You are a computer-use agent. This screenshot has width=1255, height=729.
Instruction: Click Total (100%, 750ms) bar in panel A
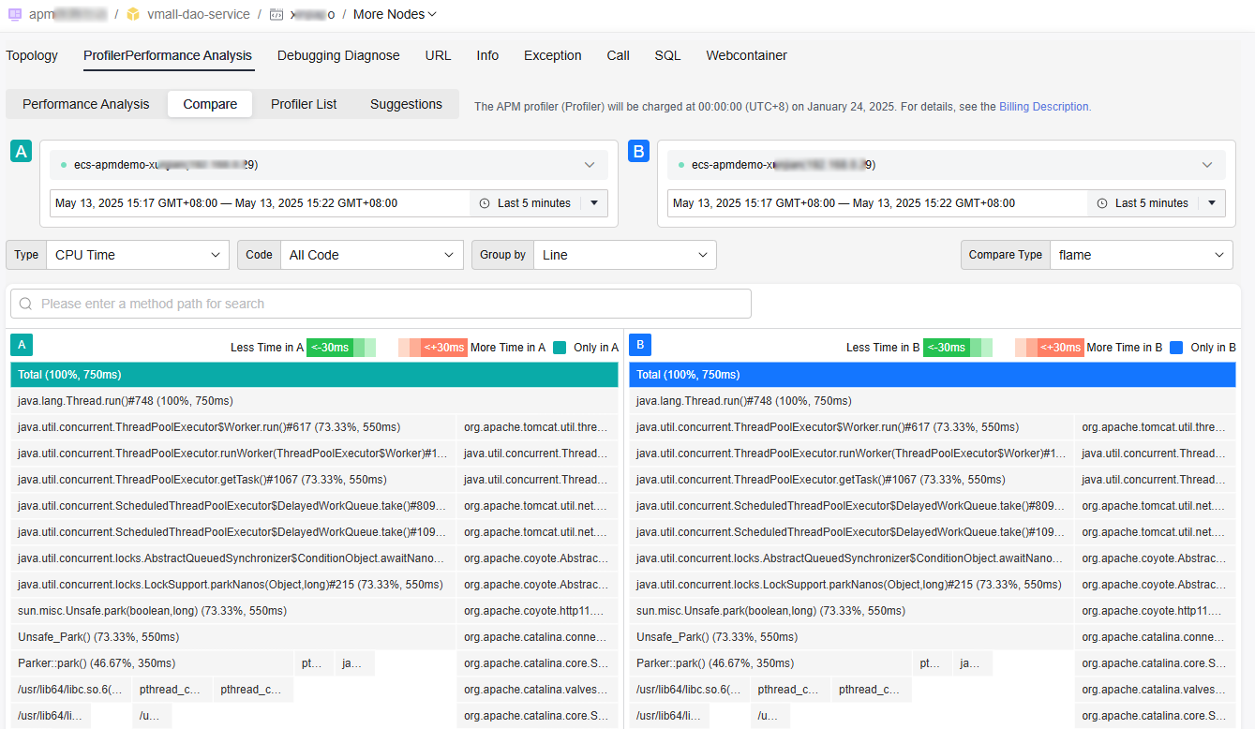click(x=314, y=375)
